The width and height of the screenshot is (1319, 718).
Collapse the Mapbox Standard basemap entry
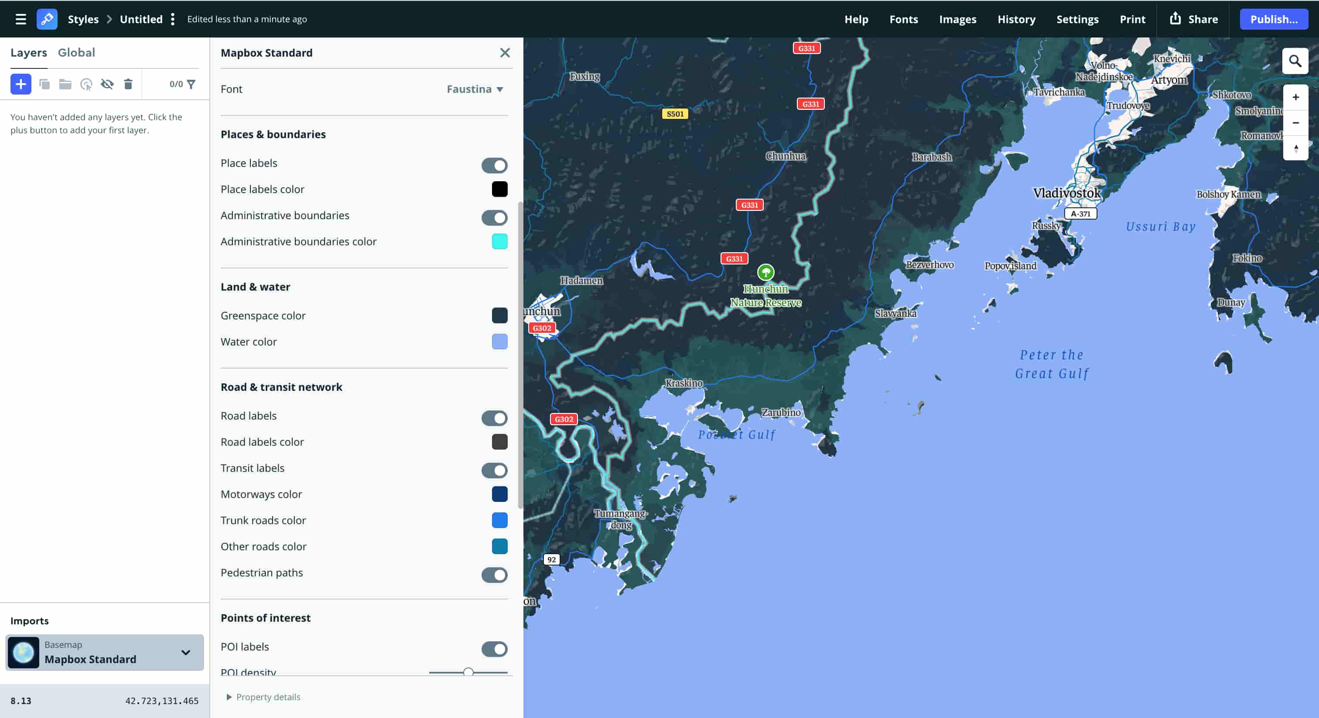coord(185,653)
